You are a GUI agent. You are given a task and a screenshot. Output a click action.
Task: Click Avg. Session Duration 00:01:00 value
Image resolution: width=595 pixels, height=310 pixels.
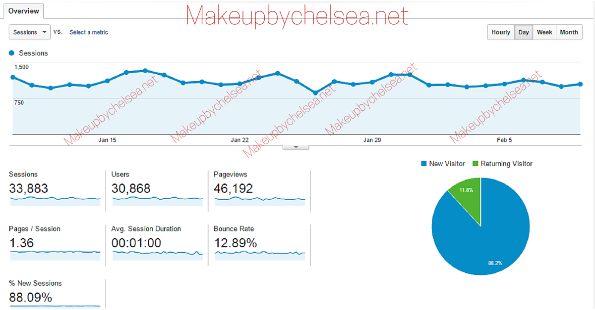136,243
